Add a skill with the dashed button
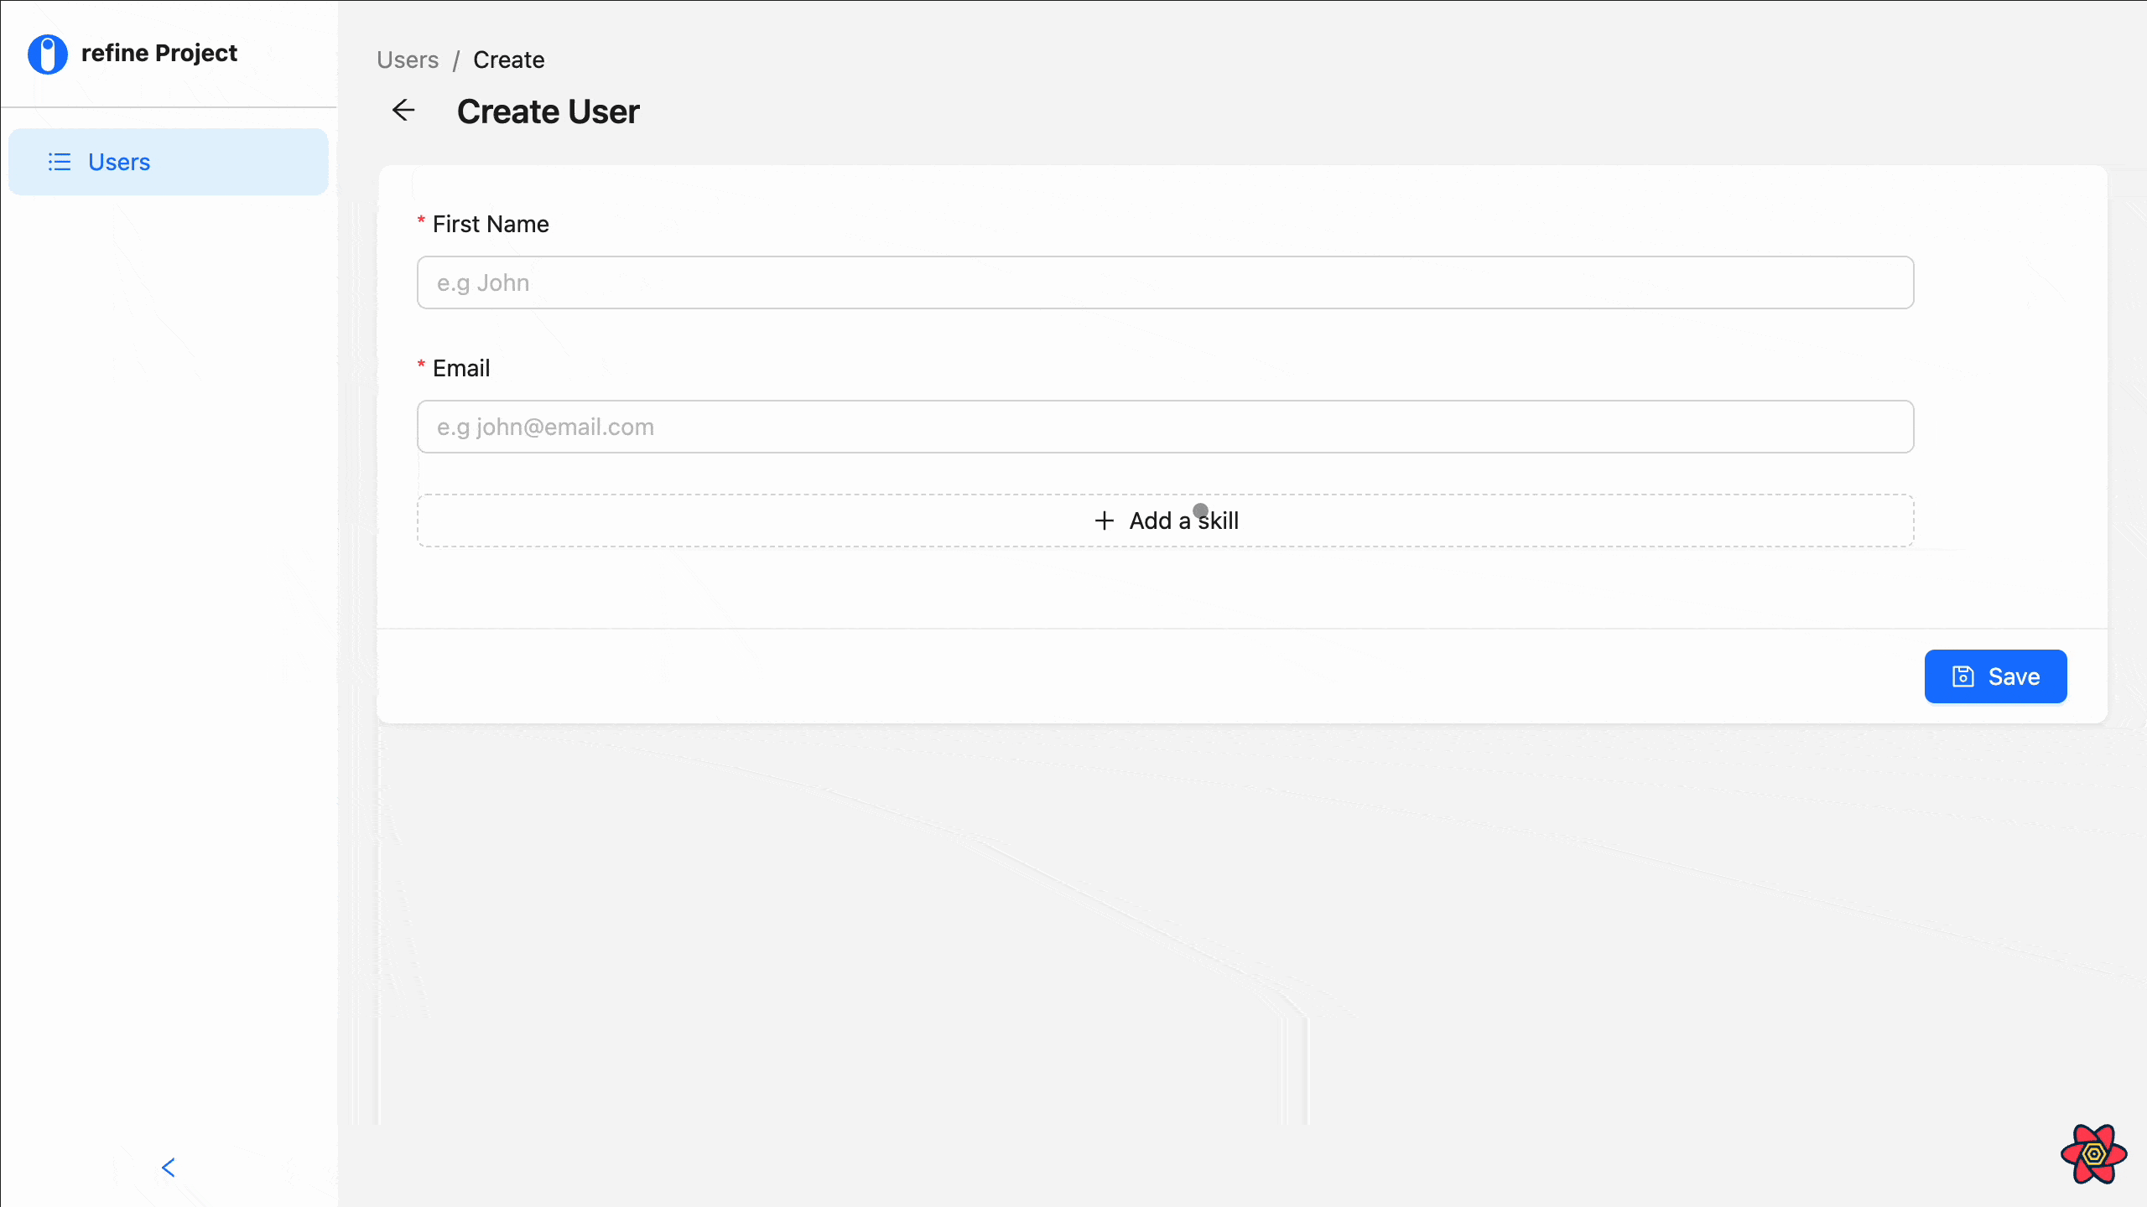Image resolution: width=2147 pixels, height=1207 pixels. (1166, 521)
